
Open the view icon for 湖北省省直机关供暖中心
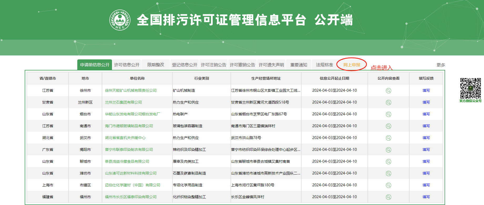(388, 138)
